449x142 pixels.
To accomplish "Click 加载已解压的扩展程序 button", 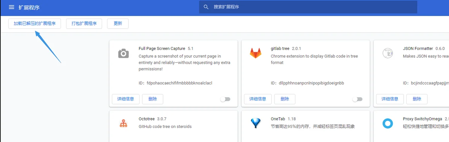I will [34, 23].
